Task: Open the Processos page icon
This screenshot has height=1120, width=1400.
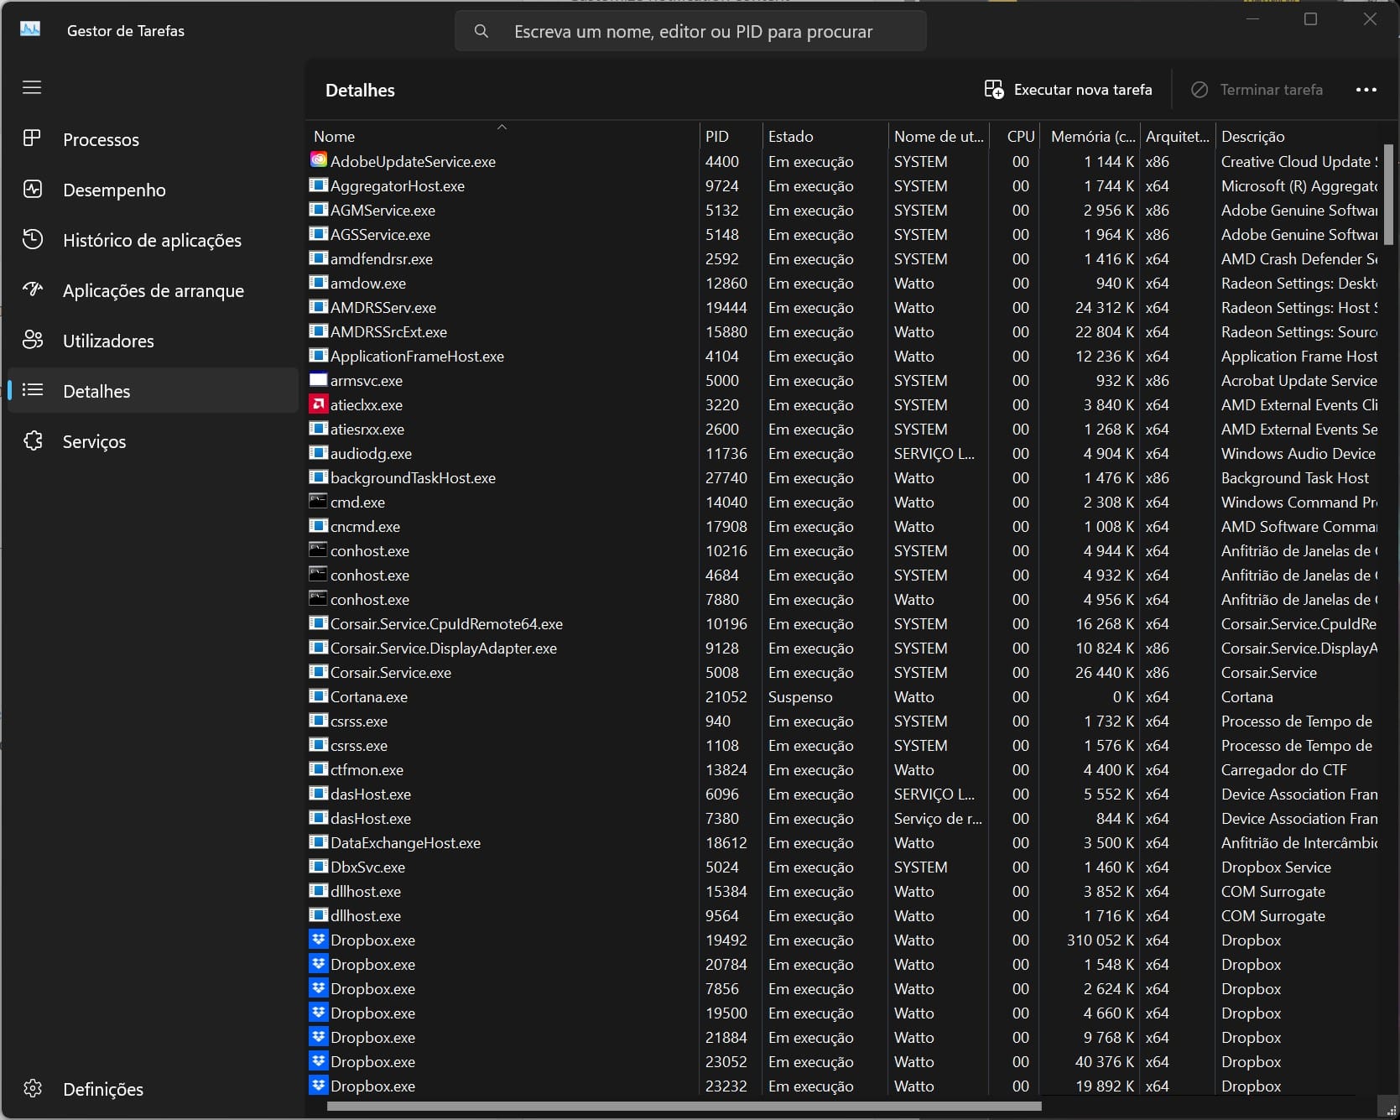Action: click(32, 139)
